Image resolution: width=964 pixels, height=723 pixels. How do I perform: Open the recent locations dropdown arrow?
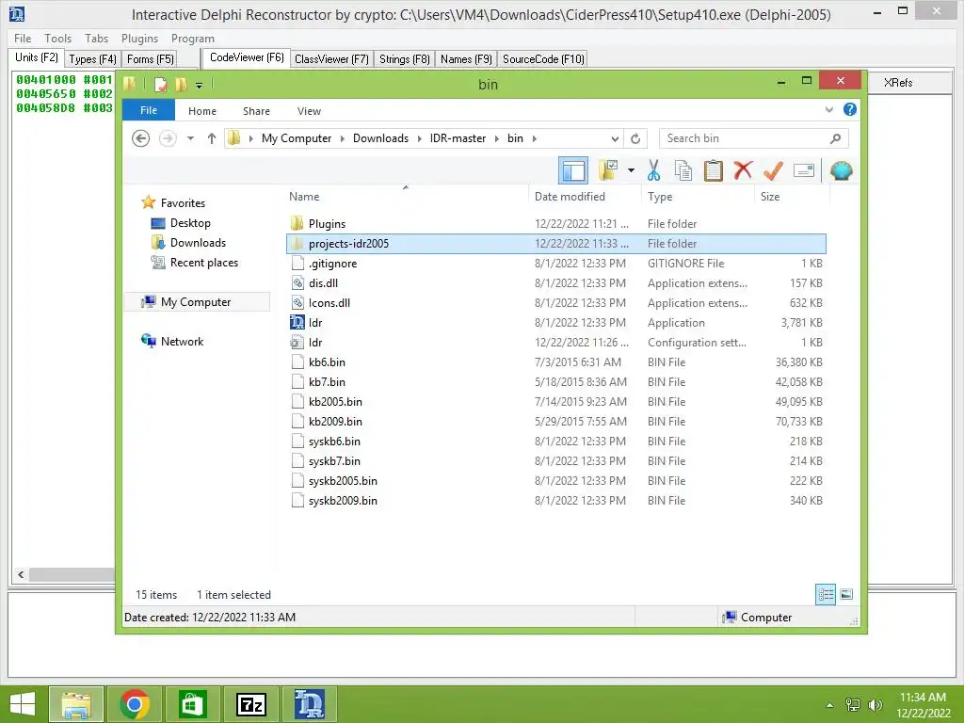coord(190,138)
